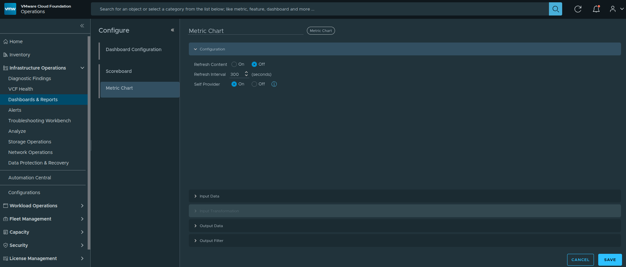Click the SAVE button
Viewport: 626px width, 267px height.
coord(610,260)
